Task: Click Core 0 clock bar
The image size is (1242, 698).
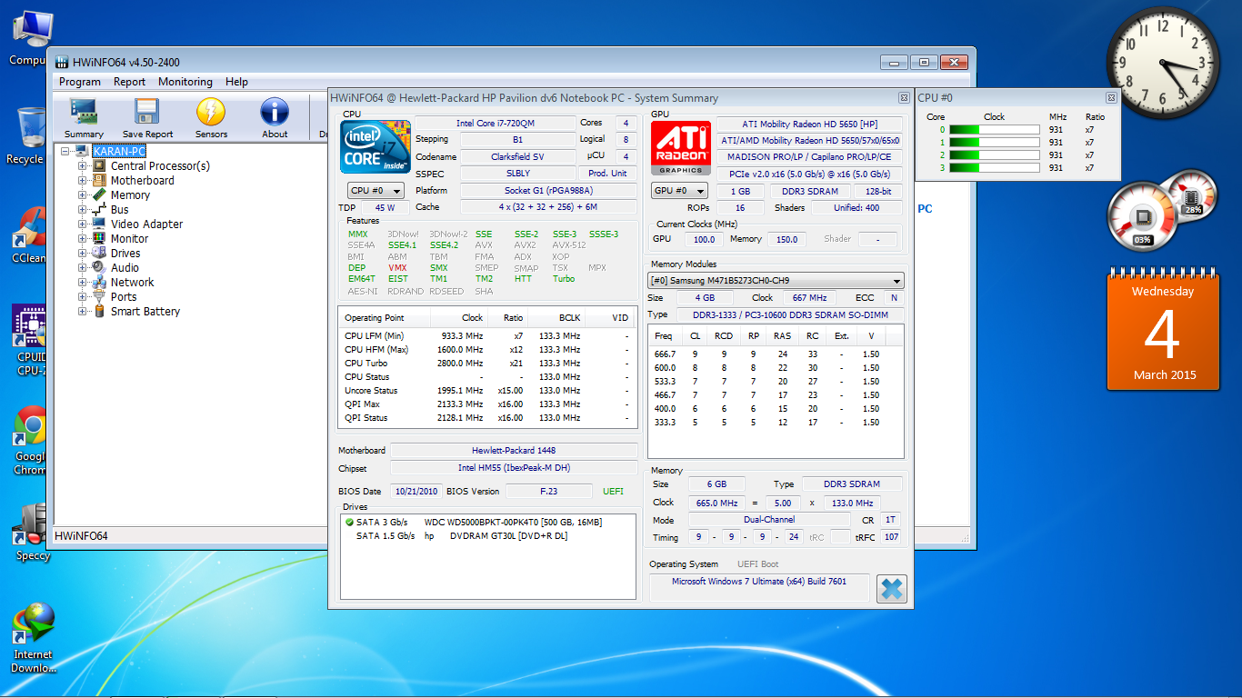Action: (x=995, y=130)
